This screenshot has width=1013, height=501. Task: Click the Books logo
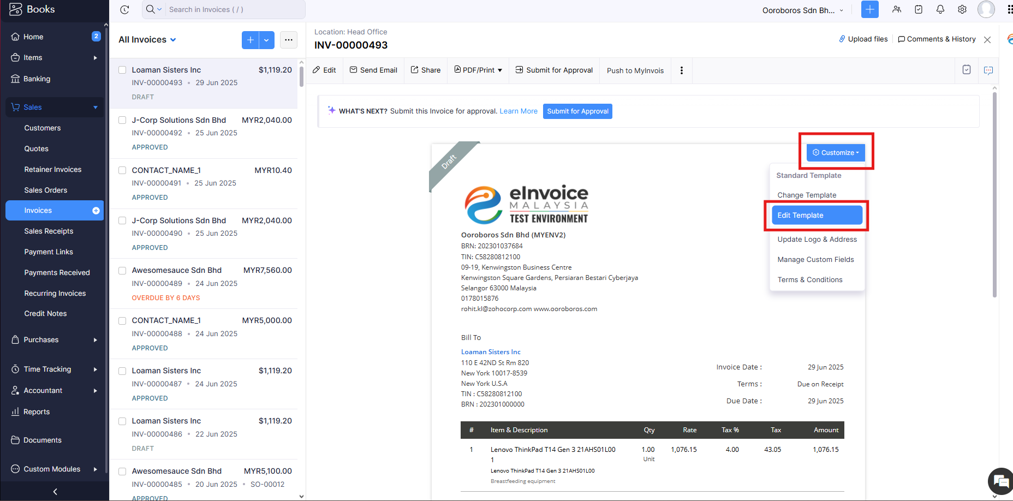(32, 9)
